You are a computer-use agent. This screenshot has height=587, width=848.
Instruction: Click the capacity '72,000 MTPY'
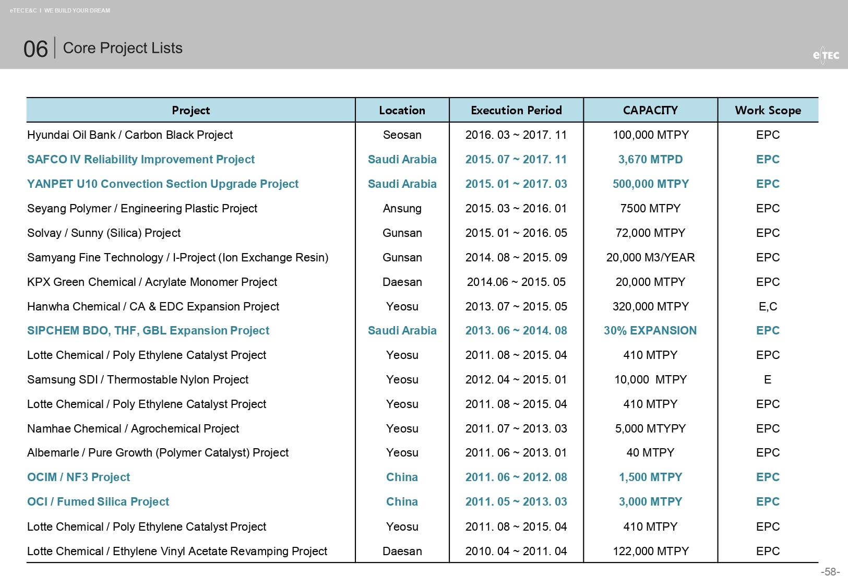pos(650,233)
